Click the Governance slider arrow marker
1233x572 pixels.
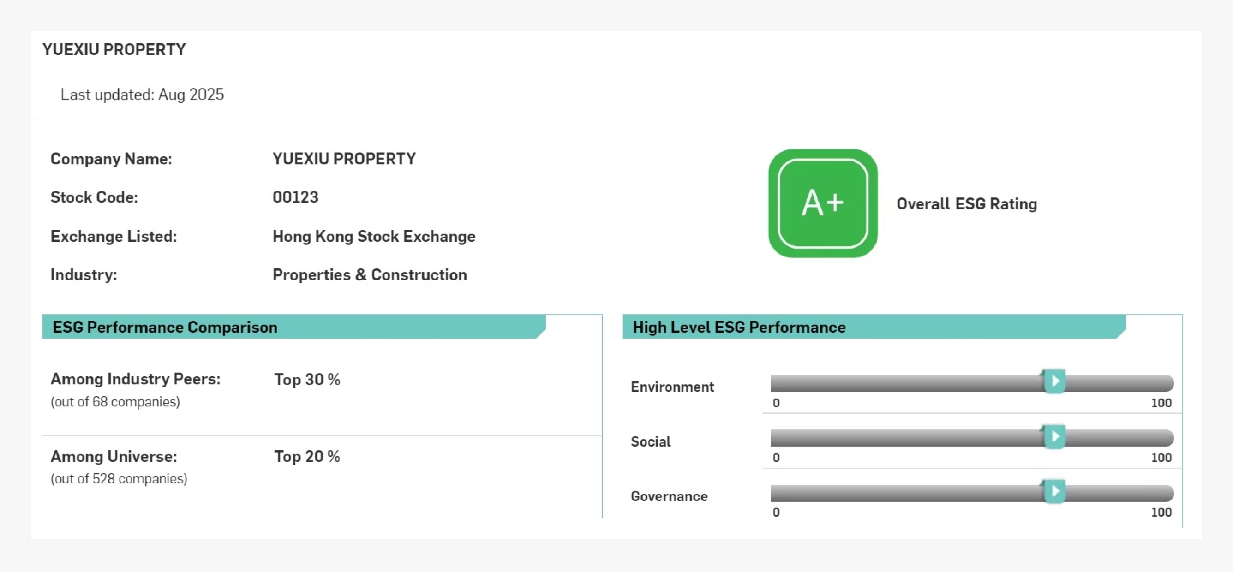pos(1054,491)
